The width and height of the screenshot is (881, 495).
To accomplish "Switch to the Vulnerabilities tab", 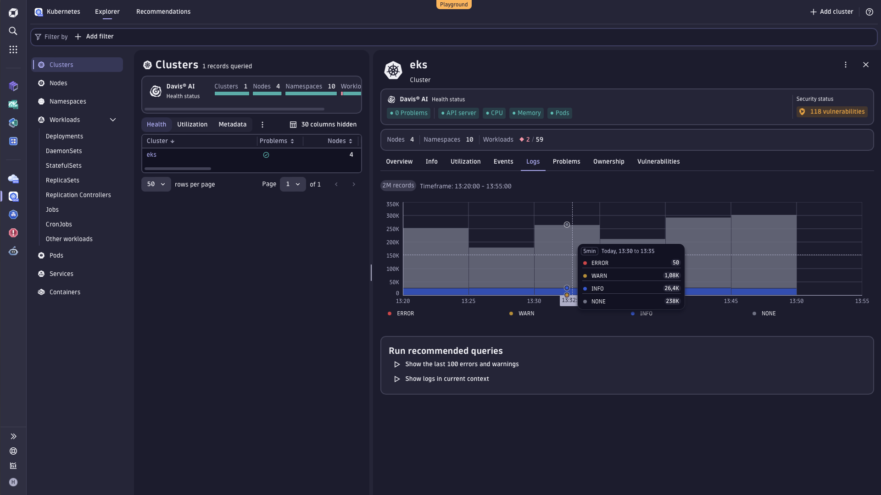I will [658, 161].
